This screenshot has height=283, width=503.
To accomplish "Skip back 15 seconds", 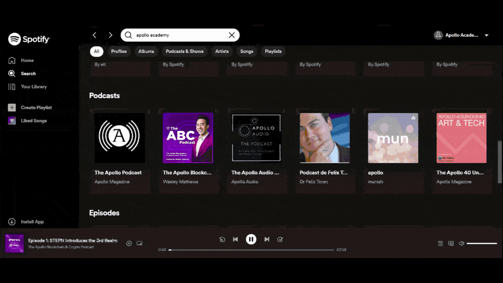I will point(222,240).
